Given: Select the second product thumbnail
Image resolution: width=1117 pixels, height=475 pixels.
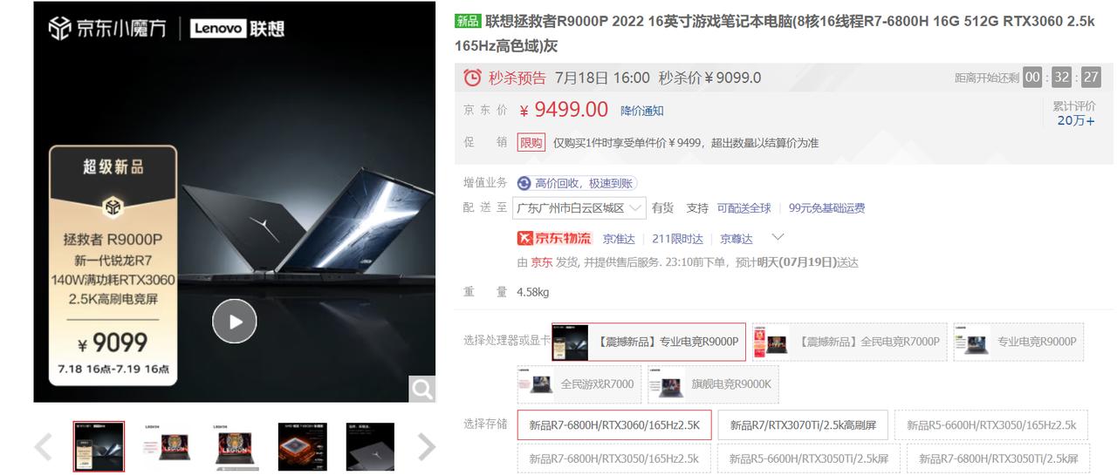Looking at the screenshot, I should [167, 447].
